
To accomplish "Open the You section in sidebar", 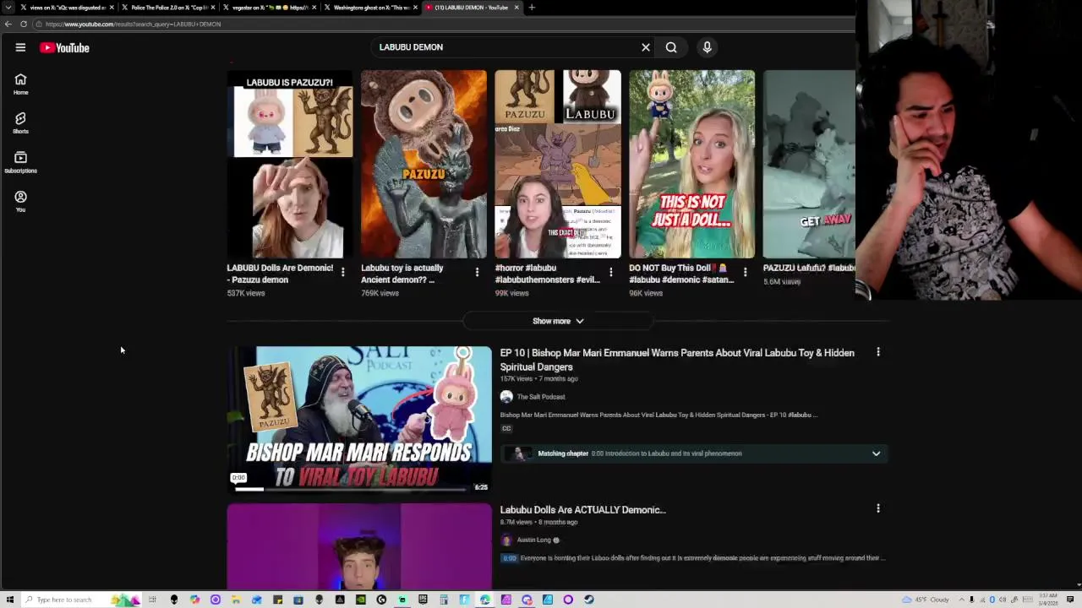I will pos(20,201).
